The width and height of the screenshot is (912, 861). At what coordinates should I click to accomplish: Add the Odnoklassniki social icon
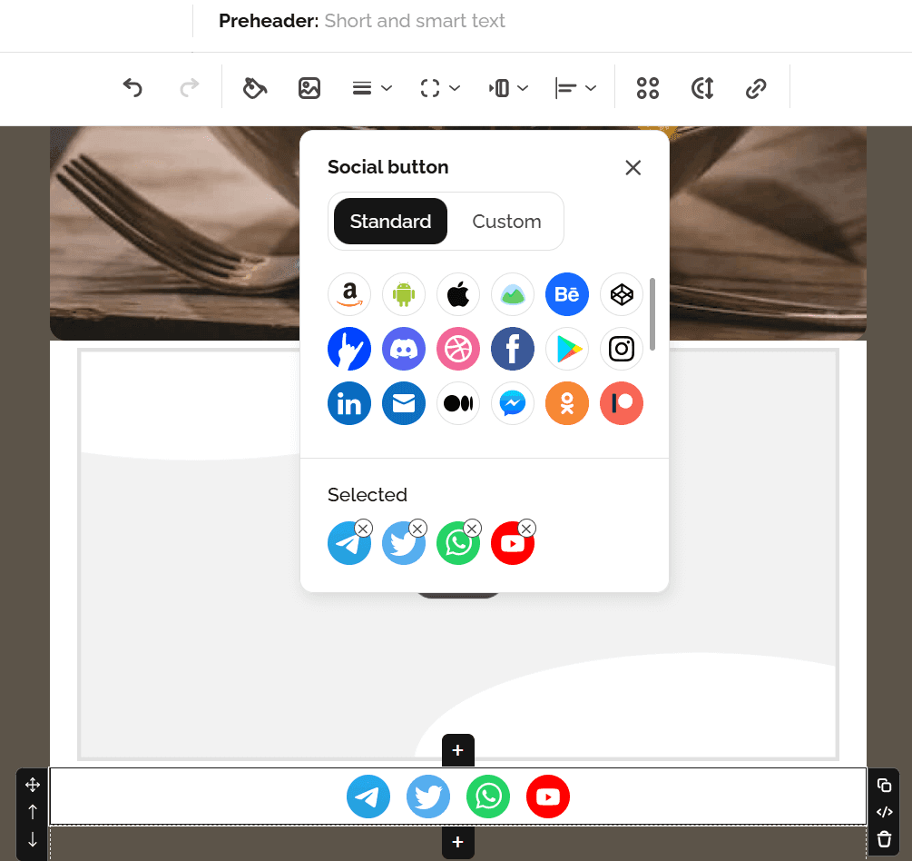(x=567, y=403)
